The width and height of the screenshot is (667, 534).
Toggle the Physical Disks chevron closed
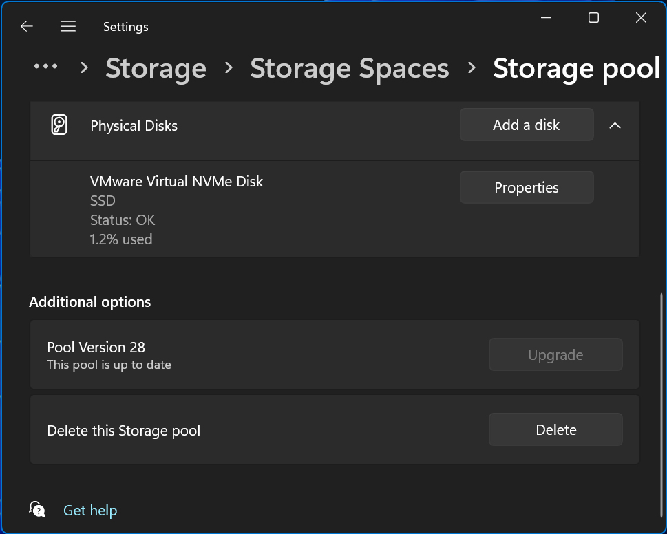615,125
